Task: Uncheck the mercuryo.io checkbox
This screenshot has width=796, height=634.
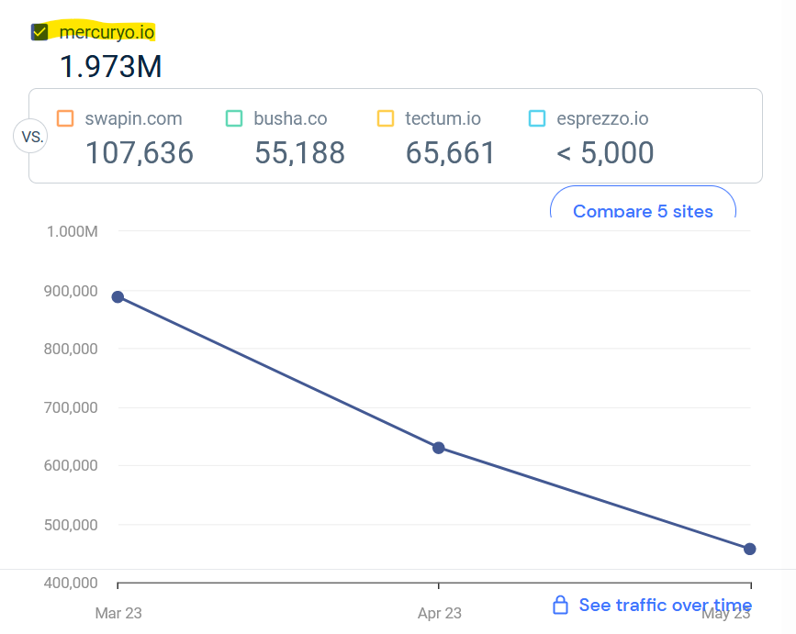Action: 39,30
